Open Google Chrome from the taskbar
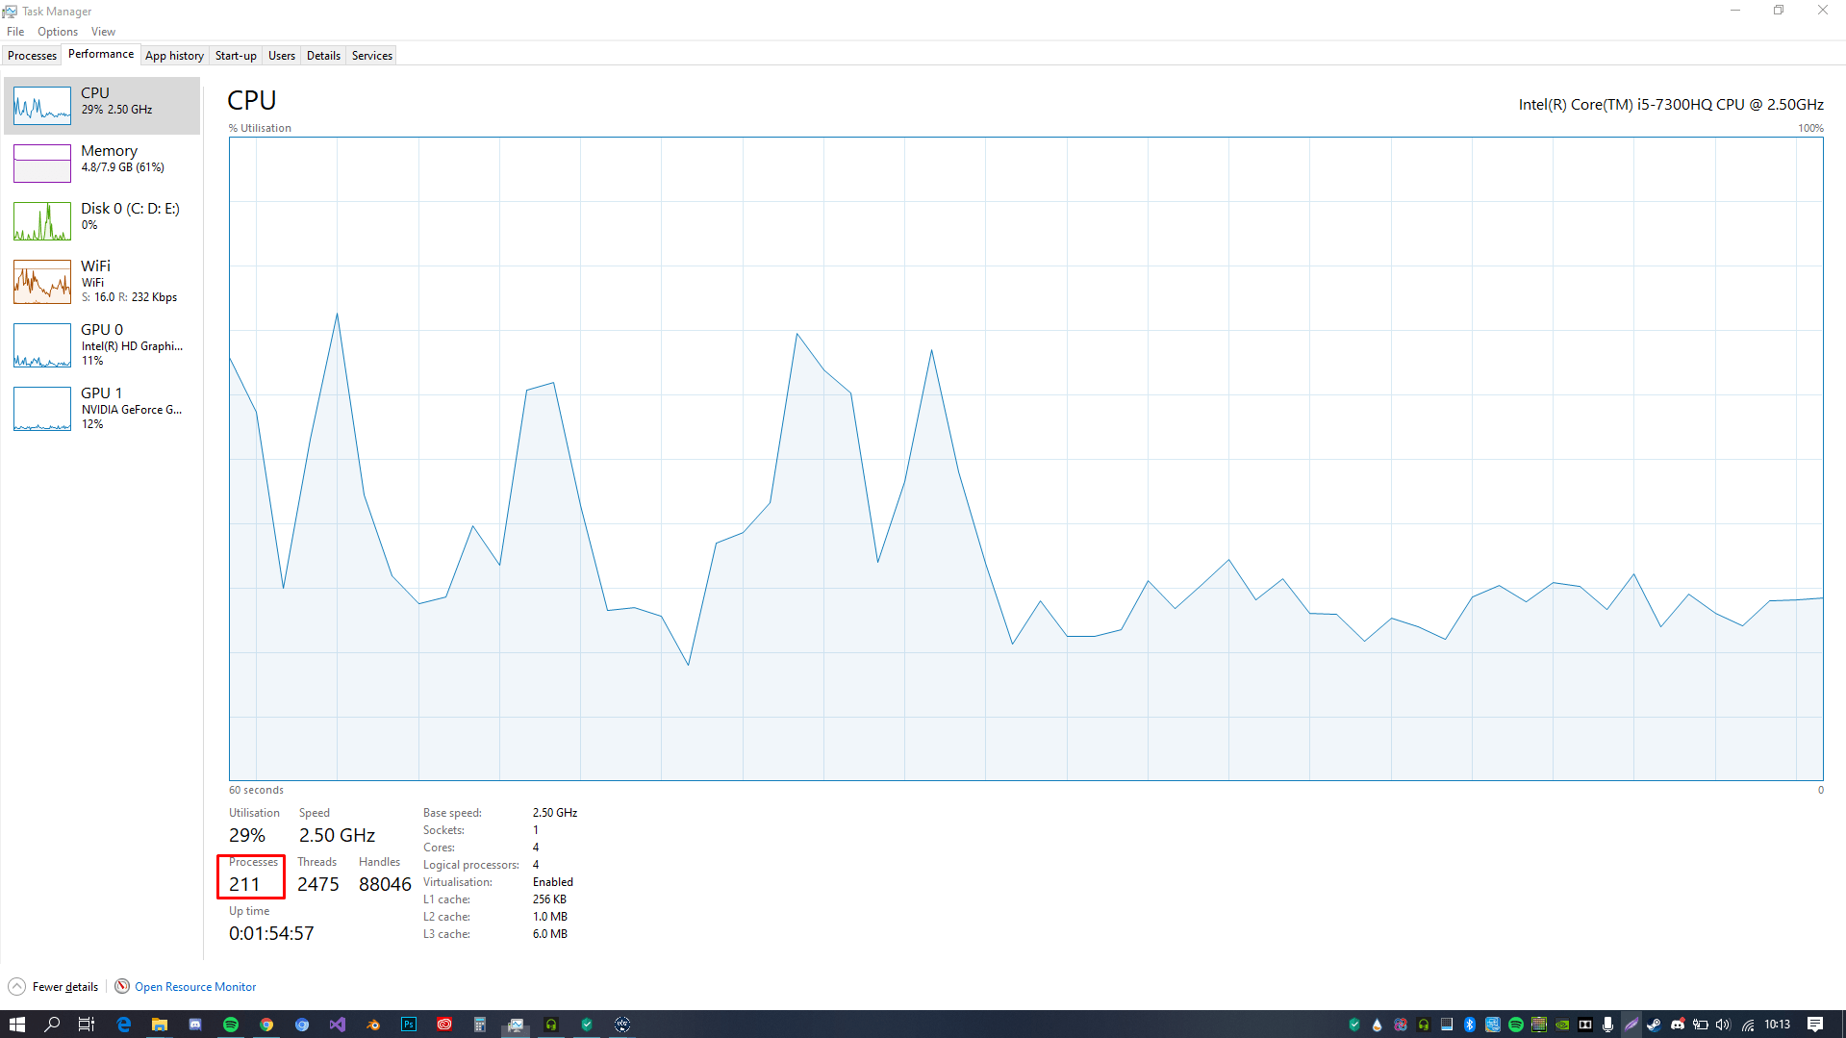 coord(266,1025)
